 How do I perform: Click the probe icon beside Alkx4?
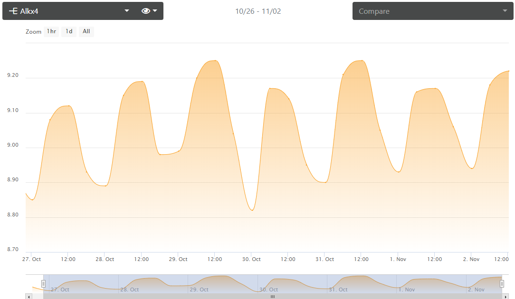pyautogui.click(x=13, y=11)
